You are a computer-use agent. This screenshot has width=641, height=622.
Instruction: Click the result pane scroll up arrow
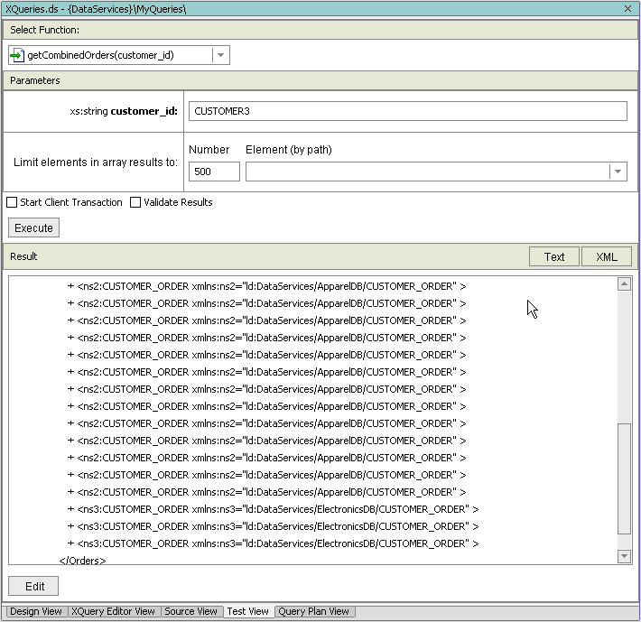coord(624,283)
